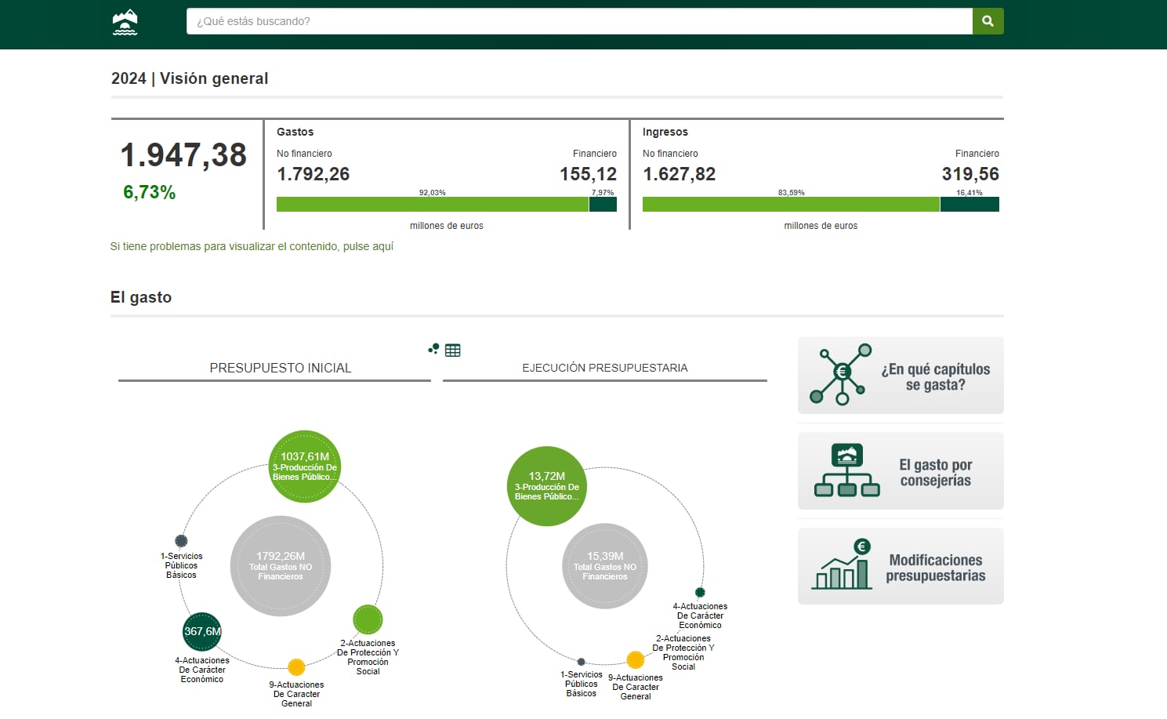This screenshot has width=1167, height=719.
Task: Click execution '1-Servicios Públicos Básicos' label
Action: coord(582,684)
